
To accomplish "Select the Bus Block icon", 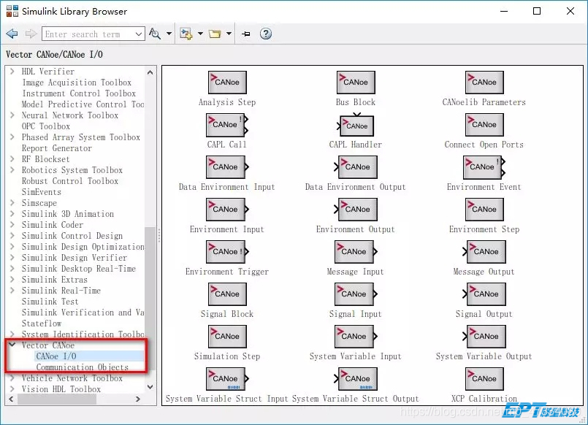I will click(356, 83).
